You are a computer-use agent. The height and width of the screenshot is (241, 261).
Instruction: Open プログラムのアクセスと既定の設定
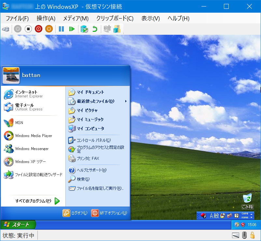click(x=98, y=149)
